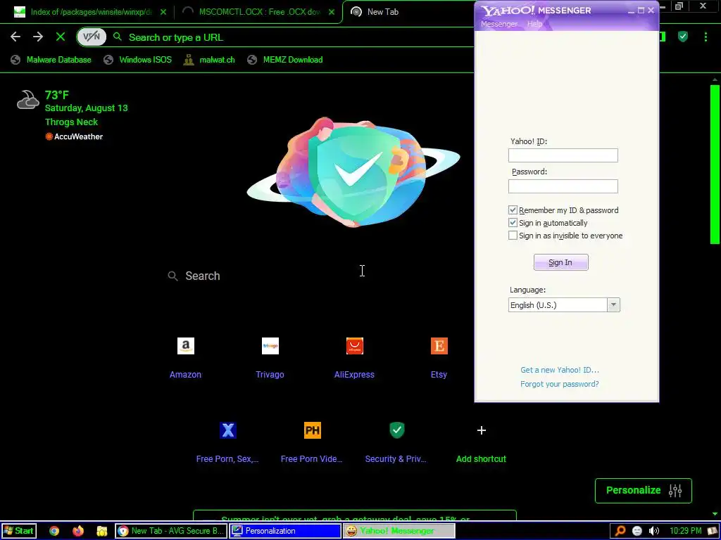The width and height of the screenshot is (721, 540).
Task: Close the Yahoo Messenger window
Action: click(651, 11)
